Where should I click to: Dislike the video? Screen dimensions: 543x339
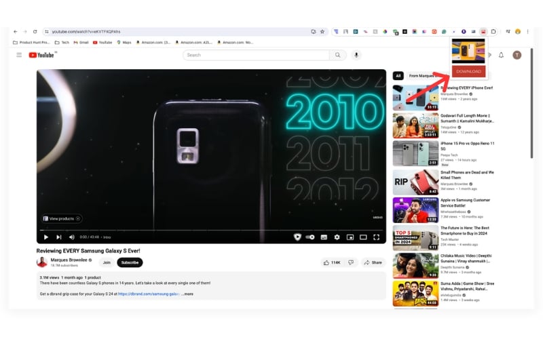351,262
